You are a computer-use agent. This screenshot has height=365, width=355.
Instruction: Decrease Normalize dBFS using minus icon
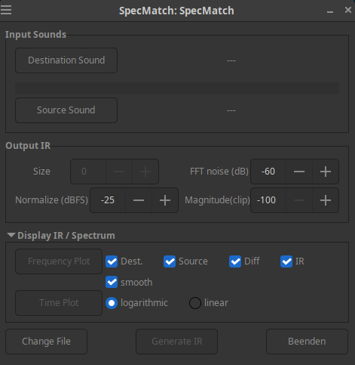pos(139,200)
